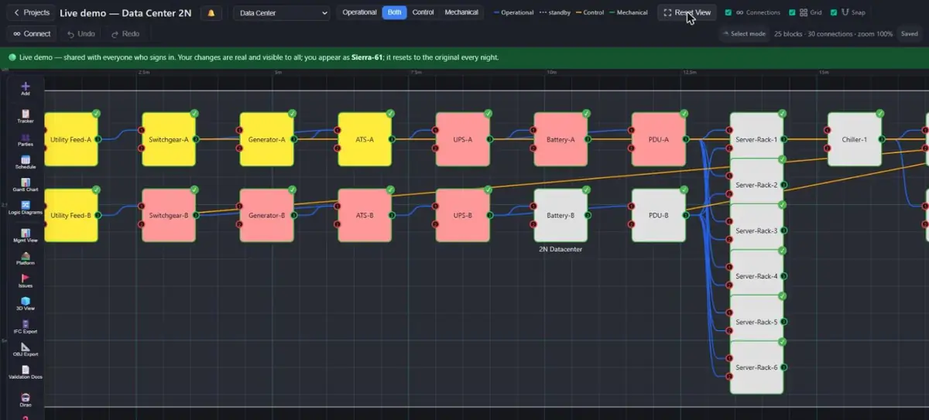929x420 pixels.
Task: Select the Battery-A block
Action: [x=560, y=139]
